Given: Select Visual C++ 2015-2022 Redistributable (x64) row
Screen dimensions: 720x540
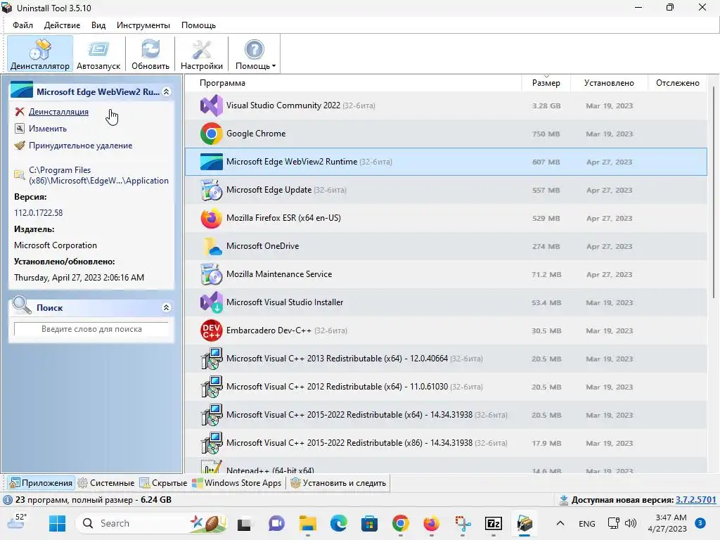Looking at the screenshot, I should click(x=446, y=415).
